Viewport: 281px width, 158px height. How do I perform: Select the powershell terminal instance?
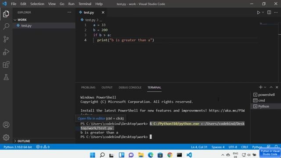[266, 95]
